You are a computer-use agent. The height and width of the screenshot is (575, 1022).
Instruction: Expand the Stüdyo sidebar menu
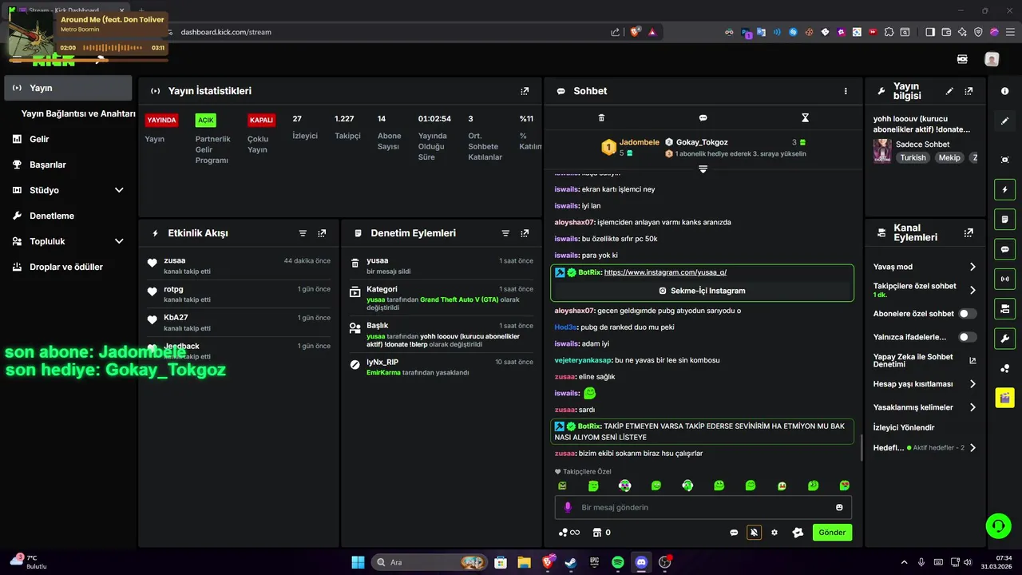pos(119,190)
